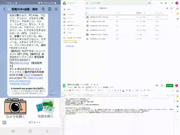The height and width of the screenshot is (135, 180).
Task: Open the Google apps grid in Drive
Action: (172, 3)
